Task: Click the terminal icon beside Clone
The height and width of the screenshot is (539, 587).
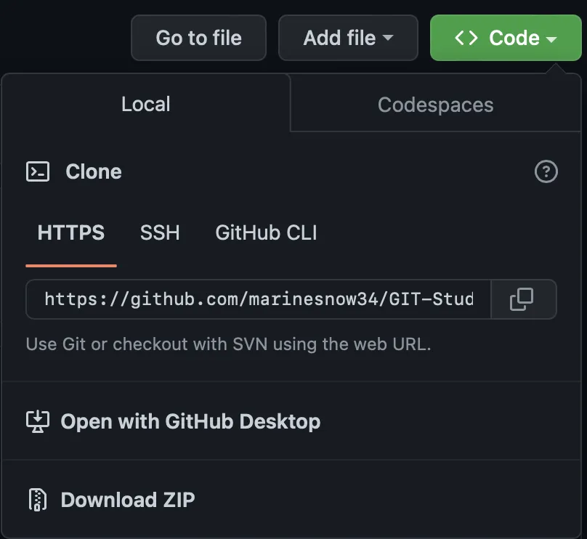Action: click(x=38, y=171)
